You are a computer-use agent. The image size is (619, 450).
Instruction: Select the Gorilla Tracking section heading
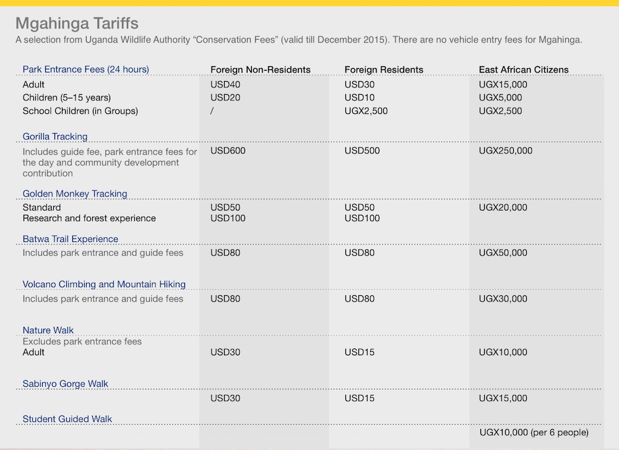(55, 136)
